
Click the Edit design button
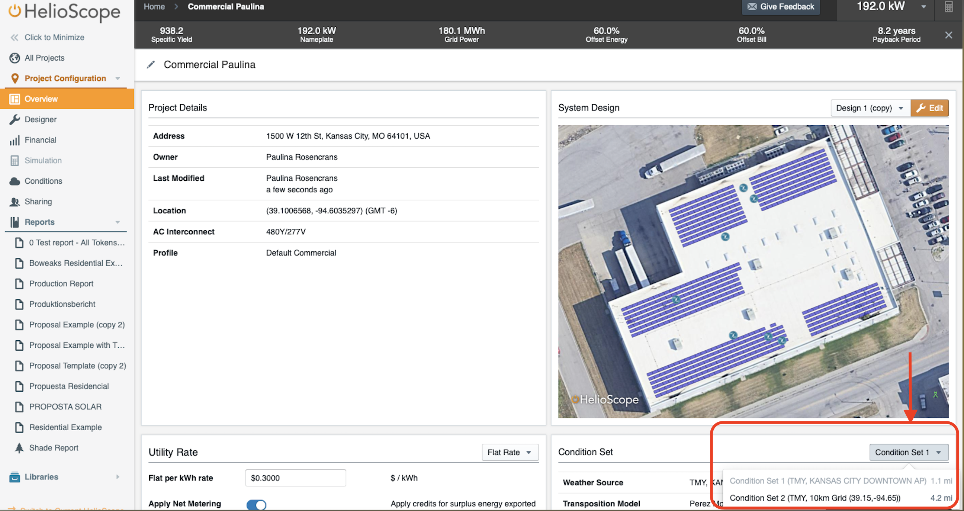929,108
